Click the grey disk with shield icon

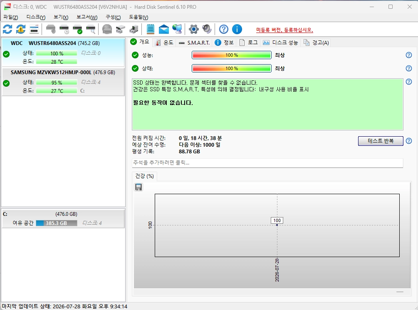coord(51,29)
